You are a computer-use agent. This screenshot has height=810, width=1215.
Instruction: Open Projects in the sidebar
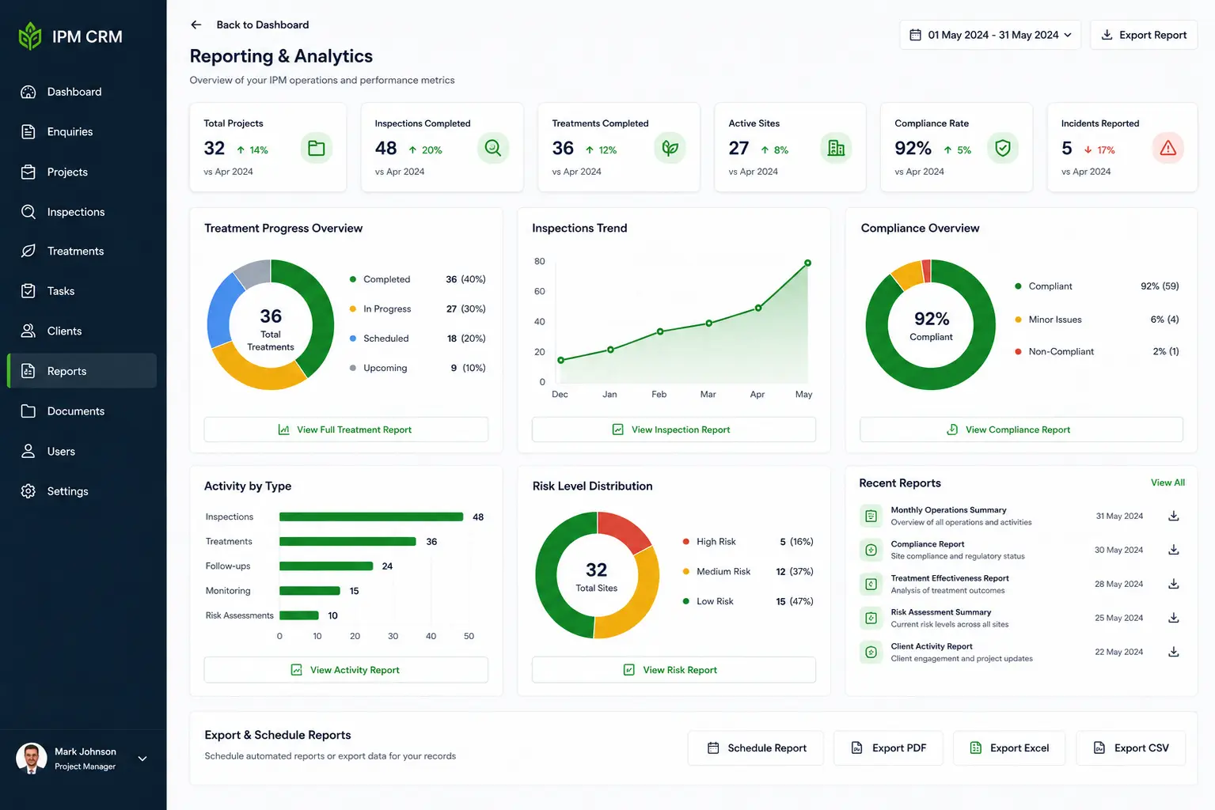(82, 172)
